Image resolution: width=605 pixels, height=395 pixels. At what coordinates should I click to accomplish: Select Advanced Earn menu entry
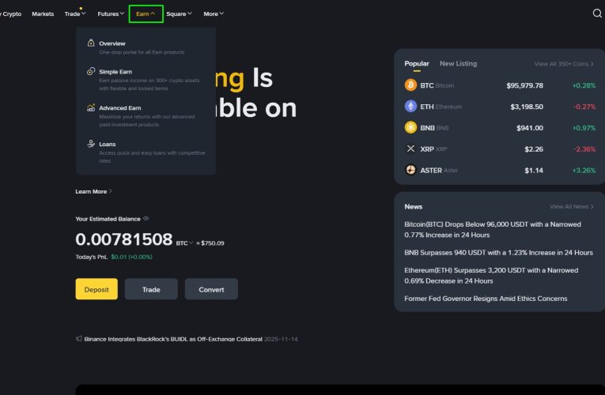(146, 115)
